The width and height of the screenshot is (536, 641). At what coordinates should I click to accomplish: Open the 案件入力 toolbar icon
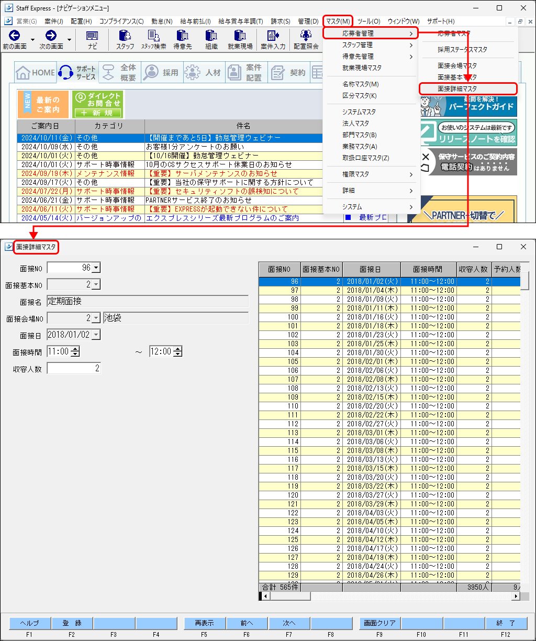point(273,39)
